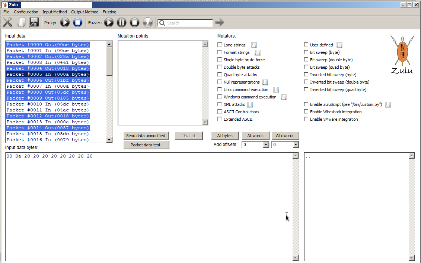
Task: Enable Long strings mutator
Action: pos(220,45)
